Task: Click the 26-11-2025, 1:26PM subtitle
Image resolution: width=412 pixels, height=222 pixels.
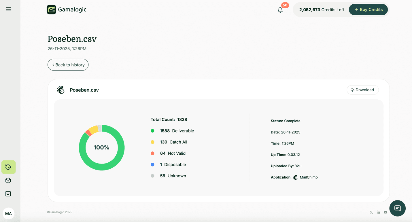Action: 67,49
